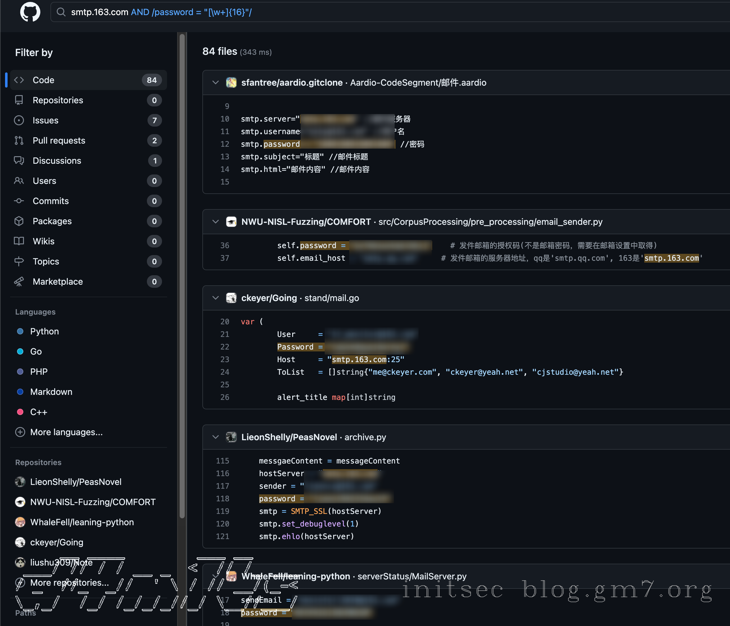Enable the Go language filter
The image size is (730, 626).
click(x=36, y=351)
